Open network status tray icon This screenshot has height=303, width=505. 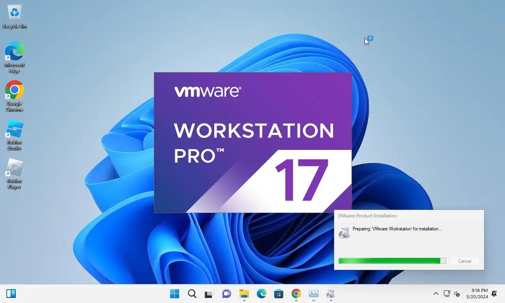(447, 294)
